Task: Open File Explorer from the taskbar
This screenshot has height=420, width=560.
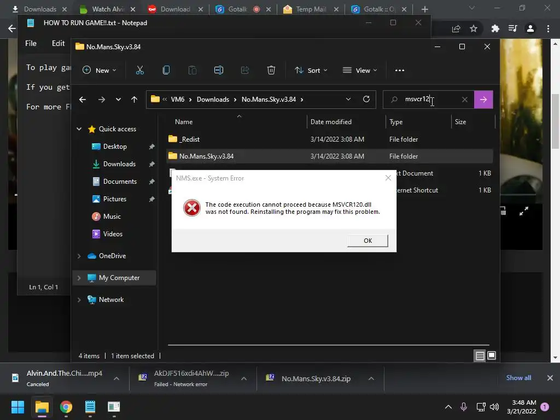Action: click(42, 407)
